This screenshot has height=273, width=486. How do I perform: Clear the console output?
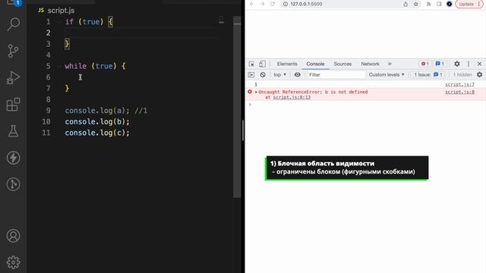click(263, 74)
